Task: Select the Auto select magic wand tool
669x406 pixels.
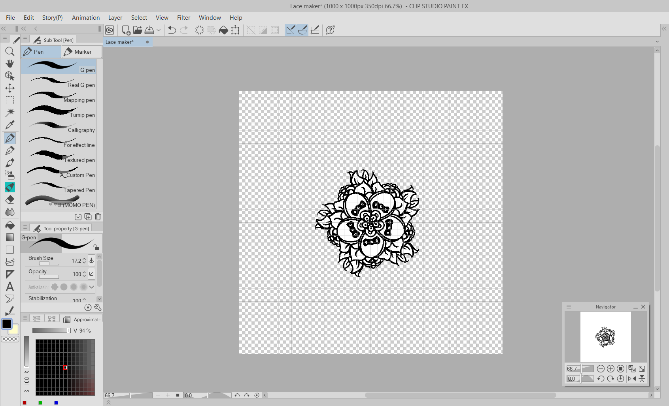Action: pyautogui.click(x=10, y=113)
